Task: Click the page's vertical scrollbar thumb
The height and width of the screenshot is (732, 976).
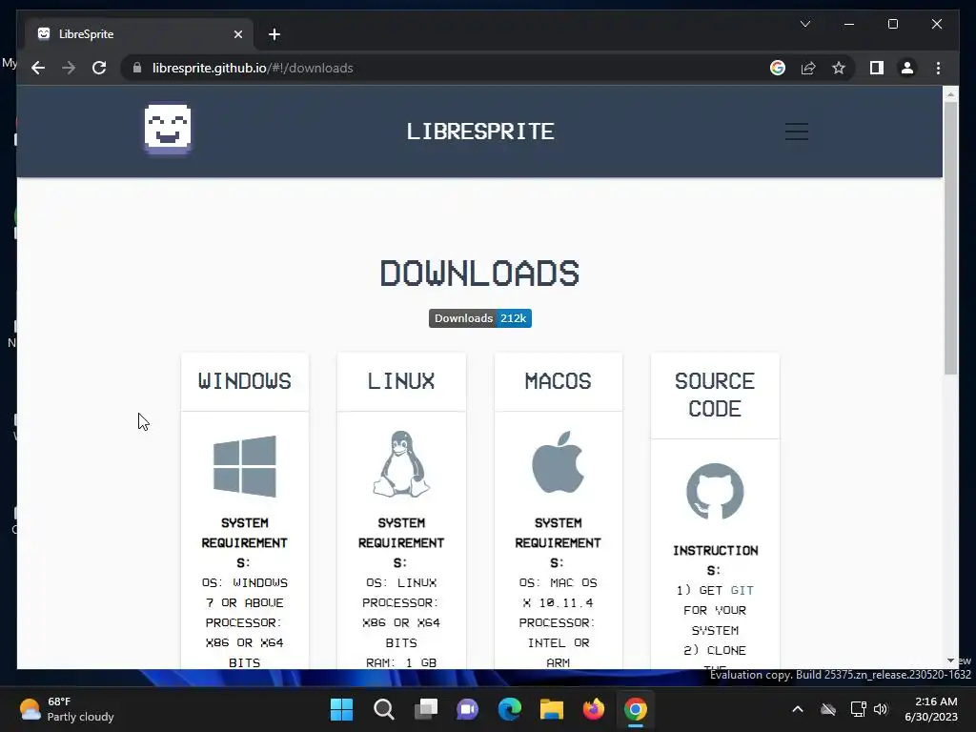Action: [x=950, y=236]
